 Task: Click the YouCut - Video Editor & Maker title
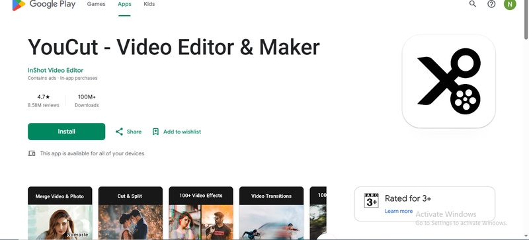174,47
